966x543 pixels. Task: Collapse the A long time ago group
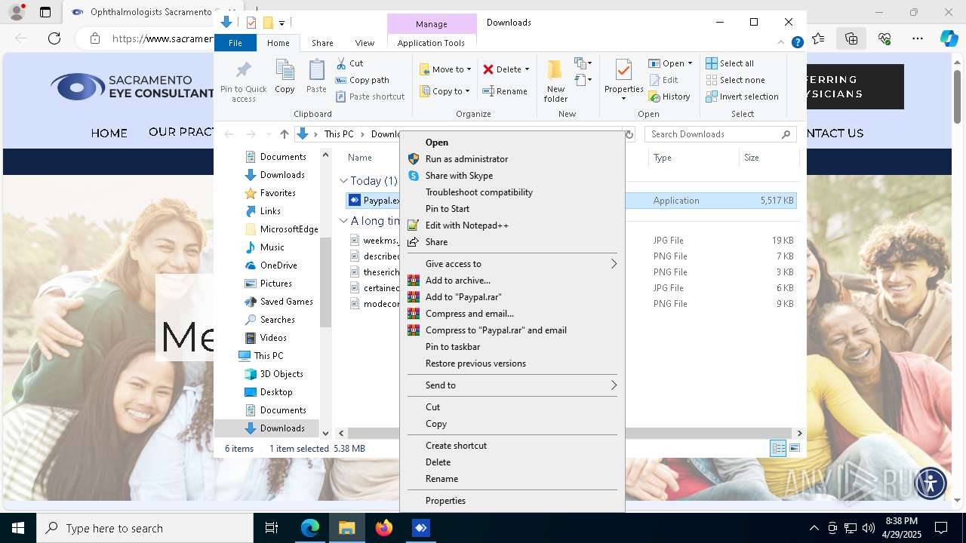click(x=343, y=221)
